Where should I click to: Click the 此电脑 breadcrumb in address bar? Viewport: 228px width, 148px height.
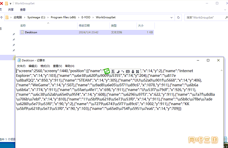(18, 17)
